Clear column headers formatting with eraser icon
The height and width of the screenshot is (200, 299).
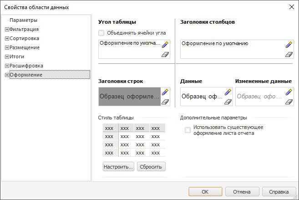click(289, 54)
